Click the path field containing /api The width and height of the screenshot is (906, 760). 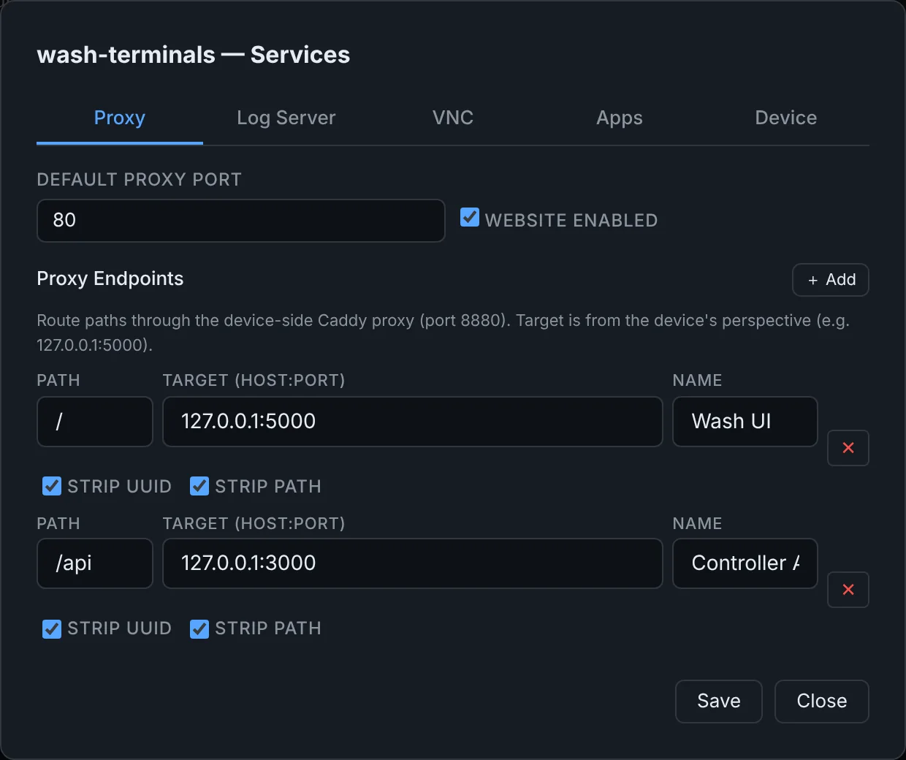click(x=95, y=563)
